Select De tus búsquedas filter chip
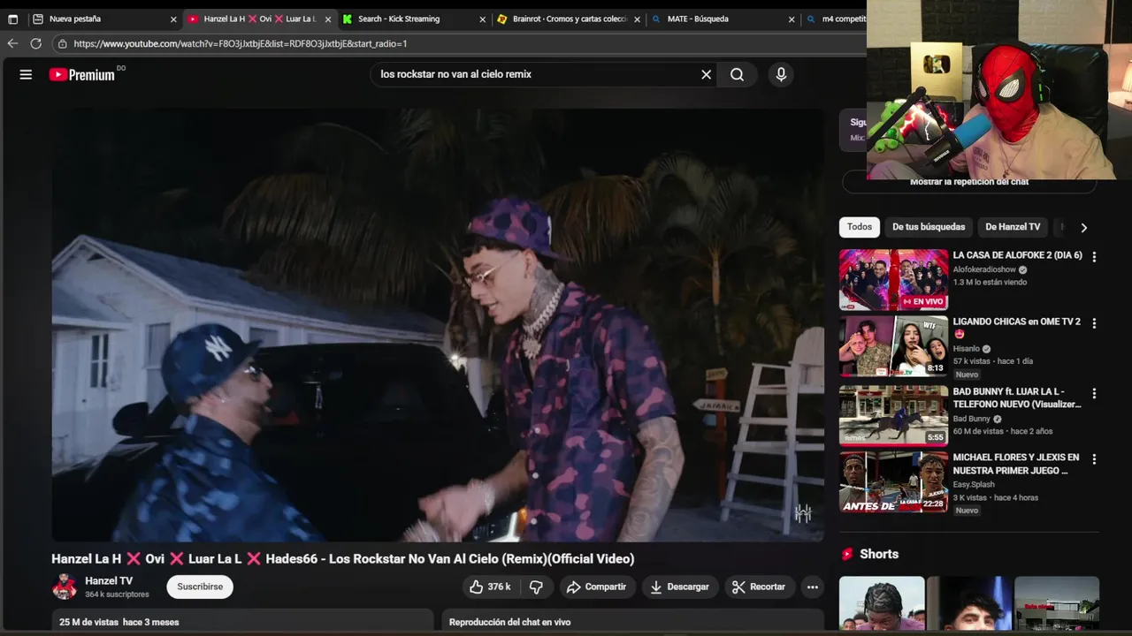The image size is (1132, 636). pos(929,227)
